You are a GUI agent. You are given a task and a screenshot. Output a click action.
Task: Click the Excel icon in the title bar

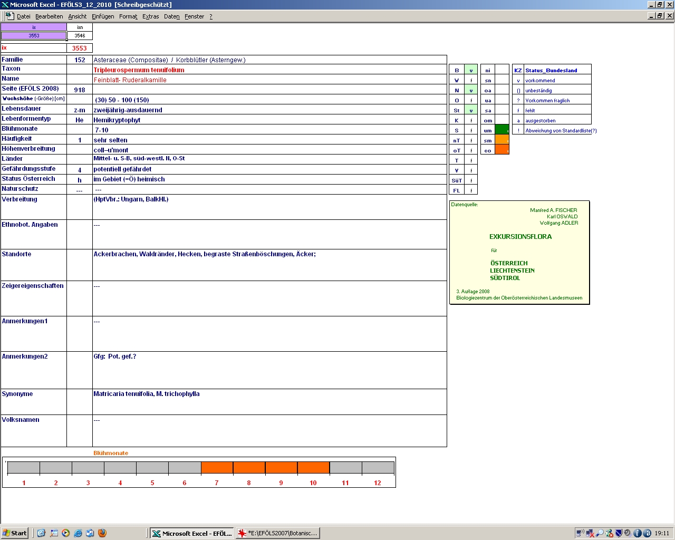point(5,5)
